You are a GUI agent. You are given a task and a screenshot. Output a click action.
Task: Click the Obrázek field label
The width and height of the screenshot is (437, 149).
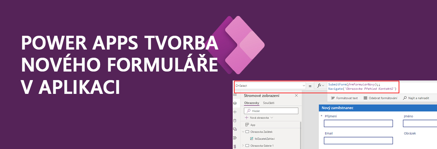pos(410,133)
